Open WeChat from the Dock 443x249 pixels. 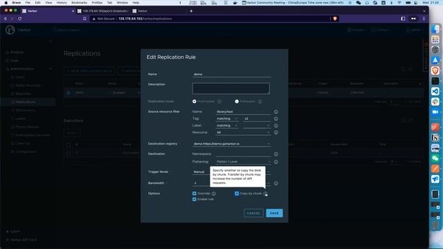[x=435, y=158]
